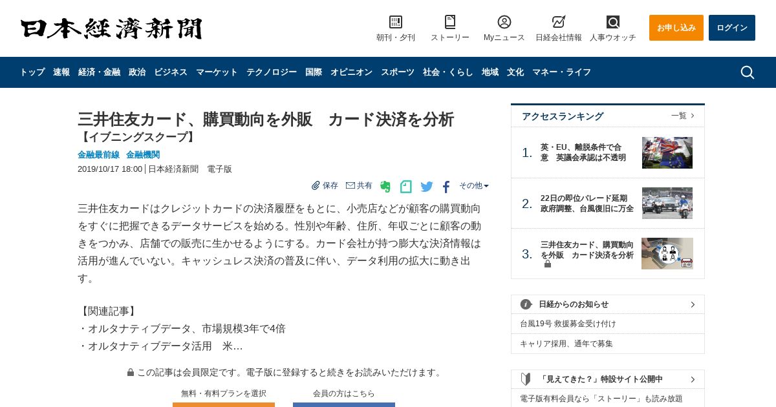
Task: Select 国際 menu item
Action: pos(314,72)
